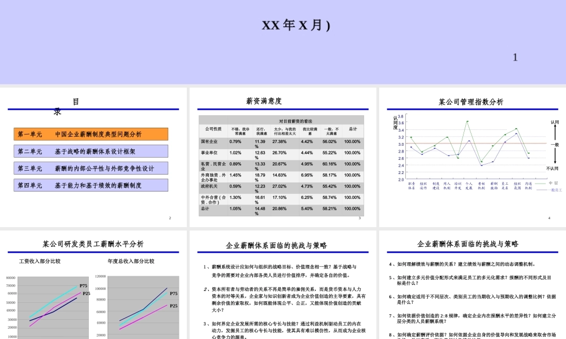Open the 第三单元 薪酬的内部公平性 entry
Screen dimensions: 566x339
click(x=90, y=168)
